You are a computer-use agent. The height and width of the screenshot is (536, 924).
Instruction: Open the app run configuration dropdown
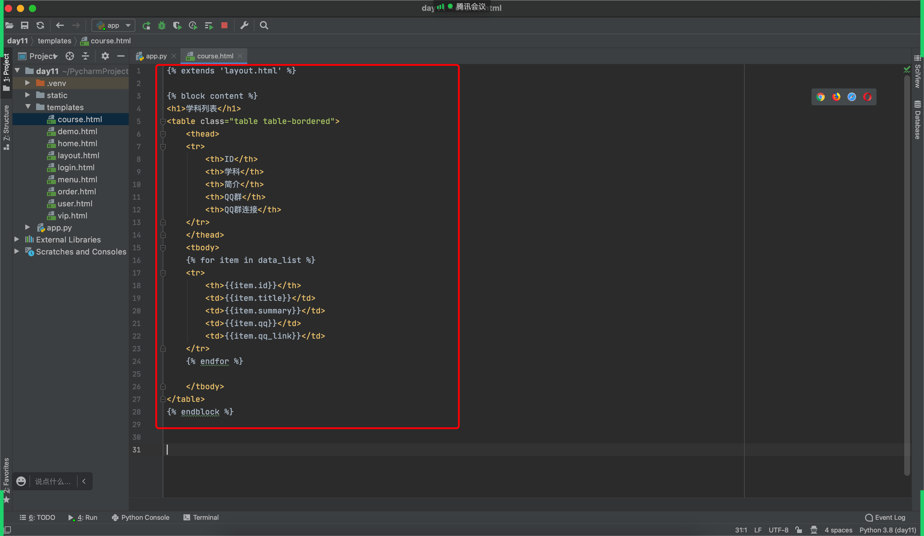113,25
